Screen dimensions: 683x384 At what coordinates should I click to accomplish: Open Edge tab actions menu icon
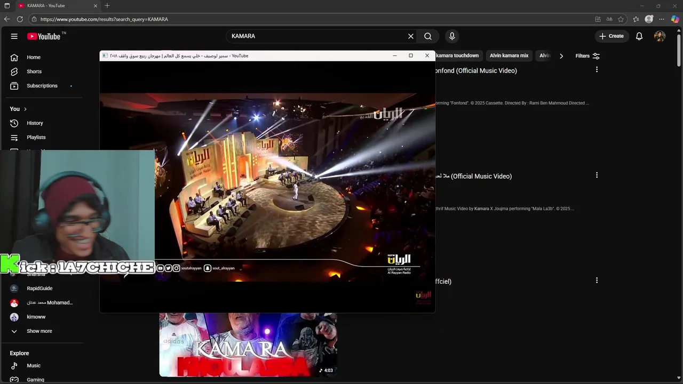[x=7, y=6]
